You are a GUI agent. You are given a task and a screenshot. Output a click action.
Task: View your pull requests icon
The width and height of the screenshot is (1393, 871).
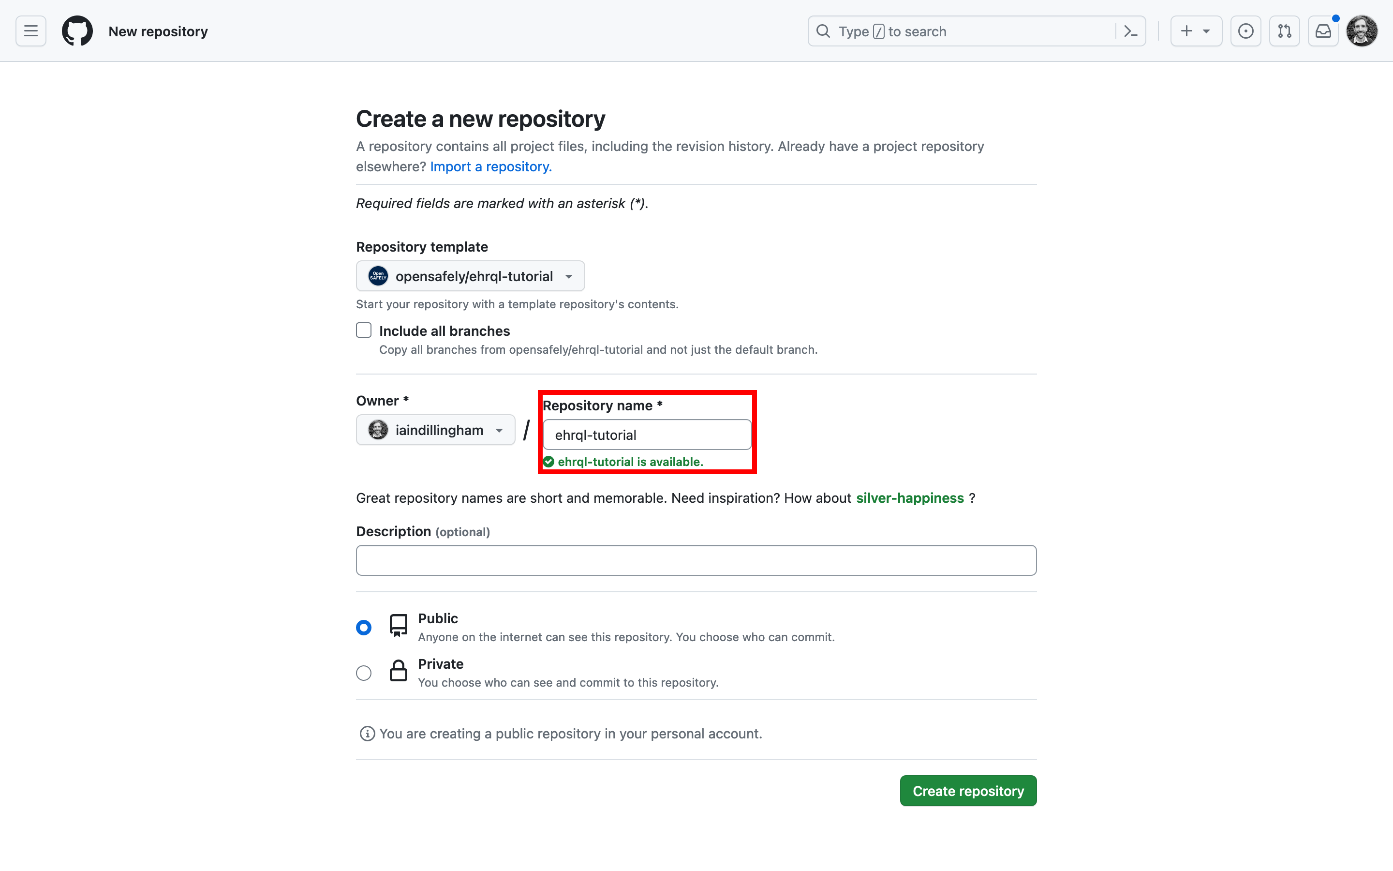point(1284,30)
